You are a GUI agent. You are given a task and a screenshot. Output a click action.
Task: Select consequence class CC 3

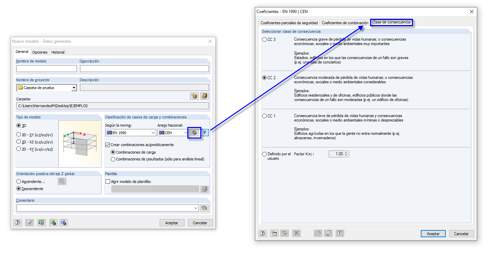tap(264, 39)
